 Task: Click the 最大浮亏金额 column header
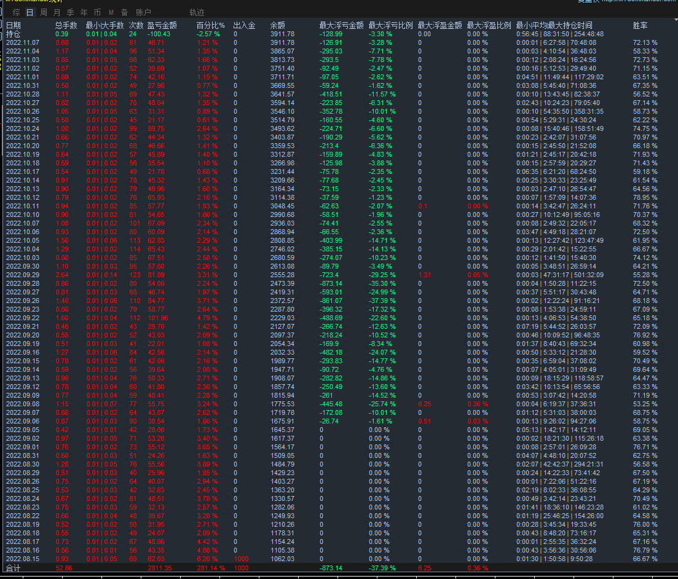pyautogui.click(x=342, y=26)
